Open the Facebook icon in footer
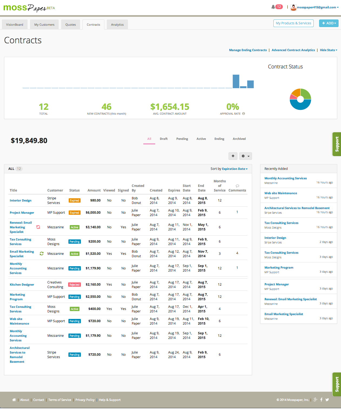 [x=321, y=400]
